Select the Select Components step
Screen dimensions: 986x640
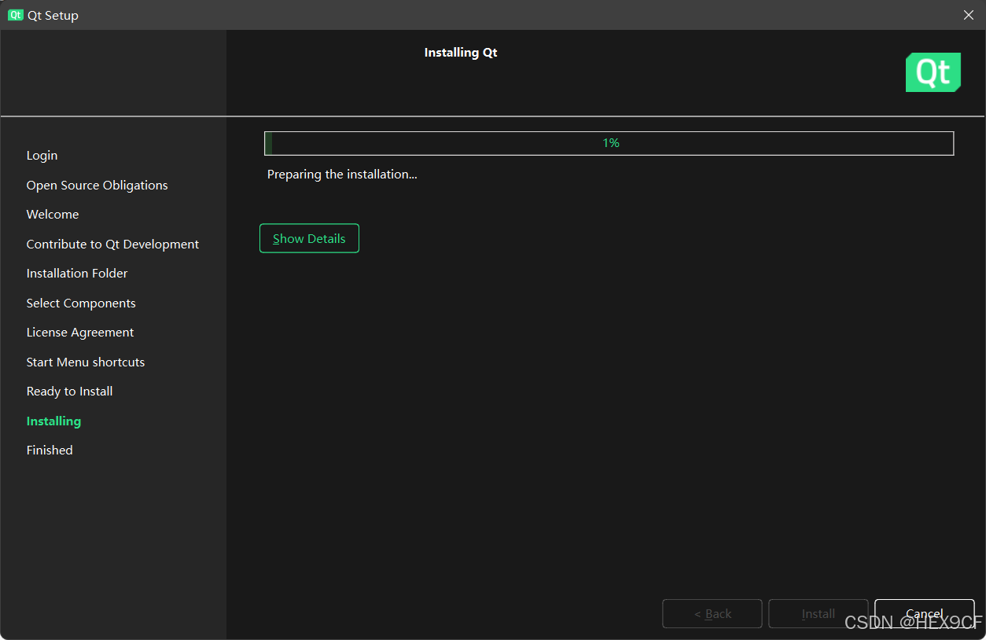point(81,303)
